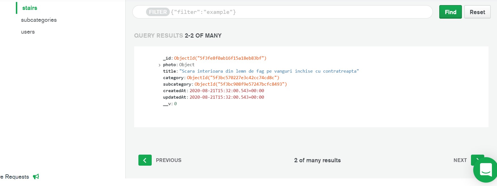Select the category ObjectId value
Screen dimensions: 497x186
(x=233, y=78)
